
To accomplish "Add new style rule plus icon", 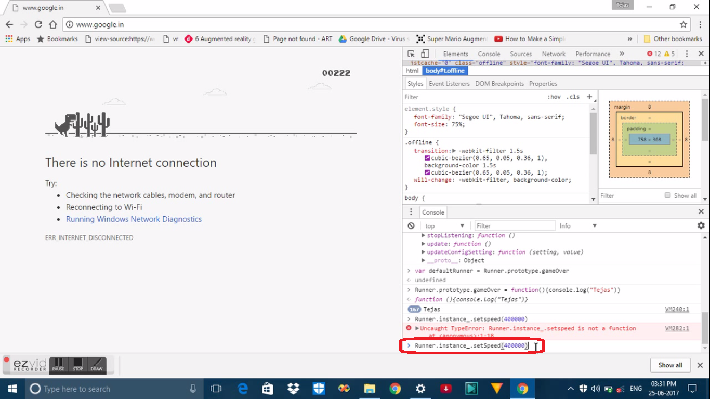I will (589, 97).
